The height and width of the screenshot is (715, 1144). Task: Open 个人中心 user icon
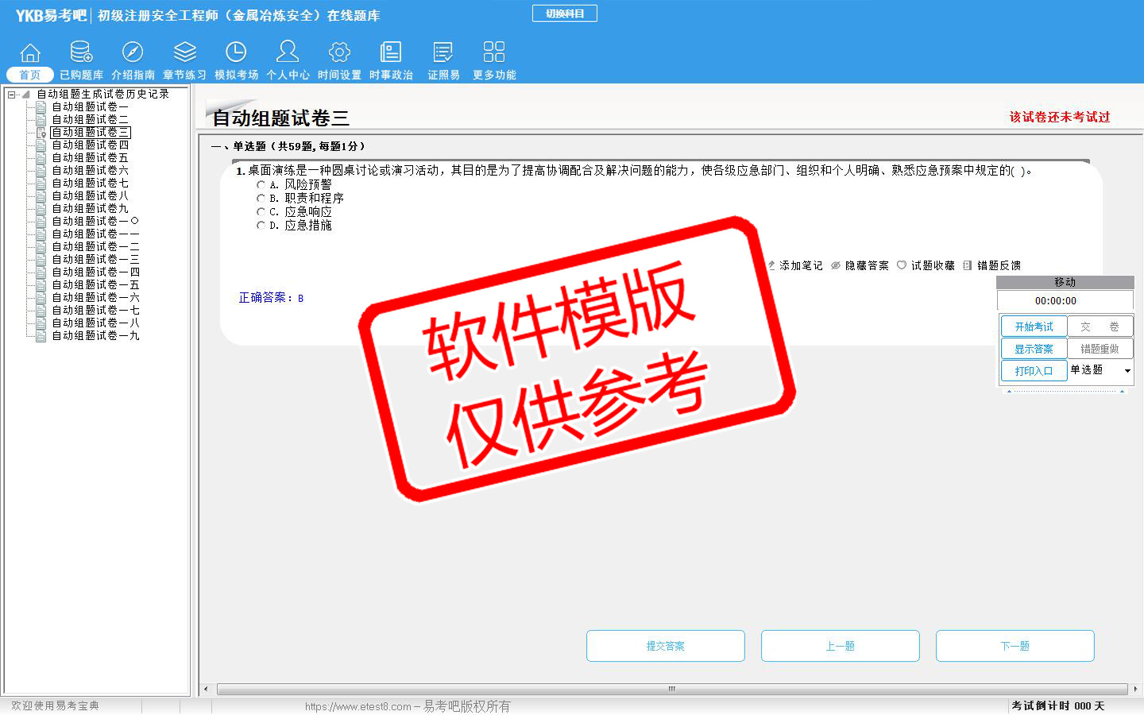[288, 52]
